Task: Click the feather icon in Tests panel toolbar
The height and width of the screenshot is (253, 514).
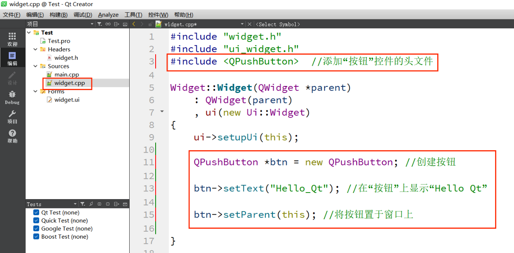Action: point(91,204)
